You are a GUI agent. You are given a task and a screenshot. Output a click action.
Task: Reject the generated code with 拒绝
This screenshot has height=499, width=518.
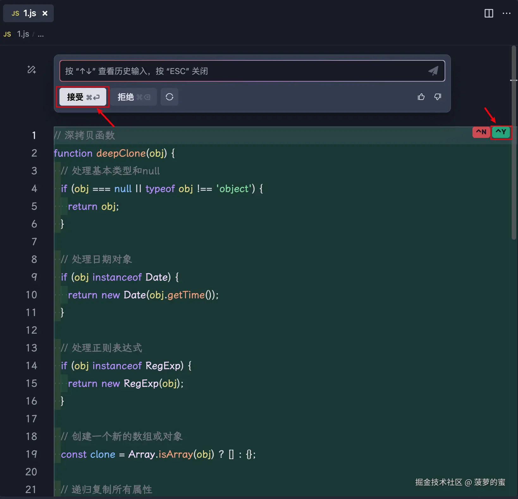pos(134,97)
